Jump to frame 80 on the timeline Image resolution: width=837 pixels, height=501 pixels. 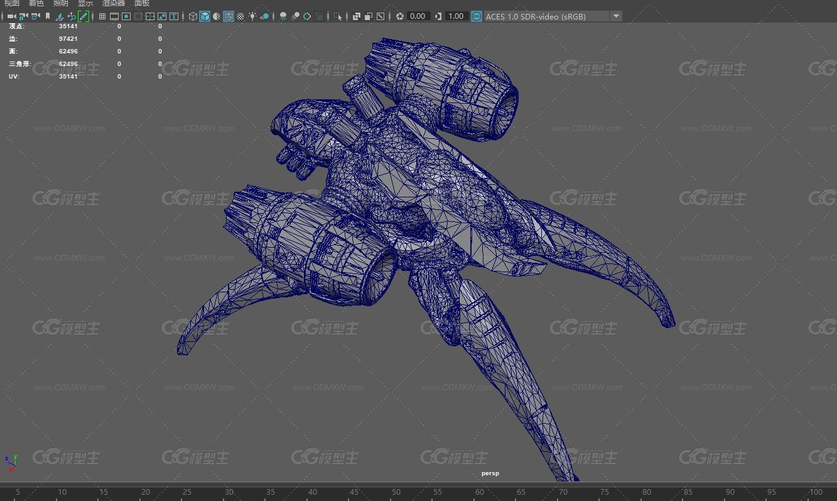647,492
